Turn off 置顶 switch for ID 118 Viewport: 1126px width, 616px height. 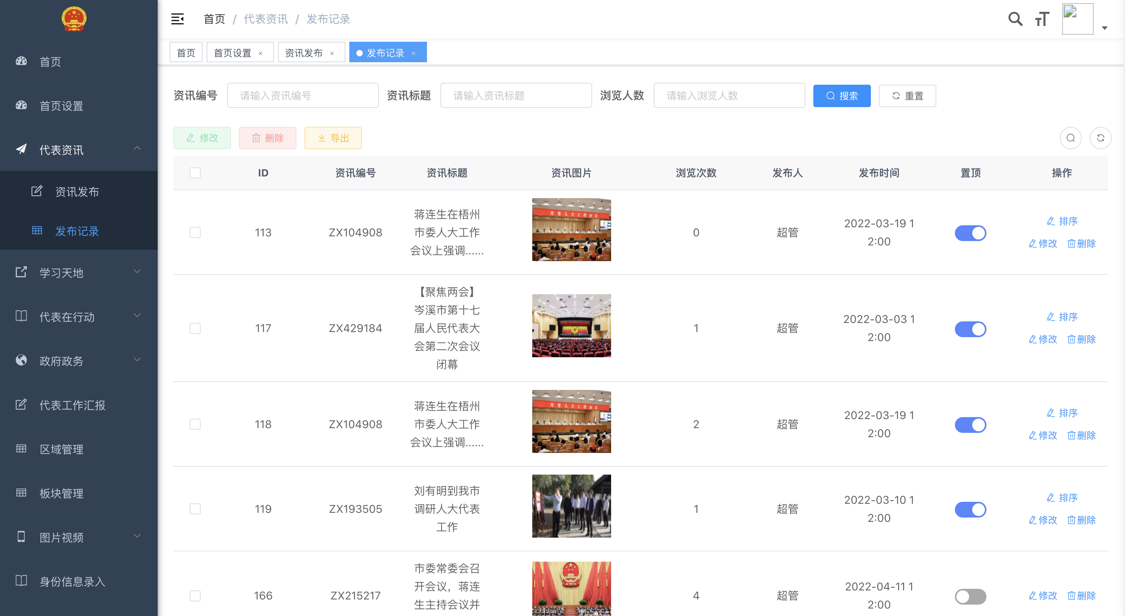[970, 425]
